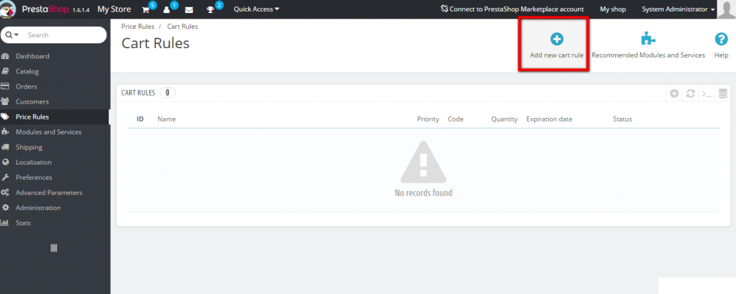
Task: Click the small add-new plus icon in panel
Action: point(674,93)
